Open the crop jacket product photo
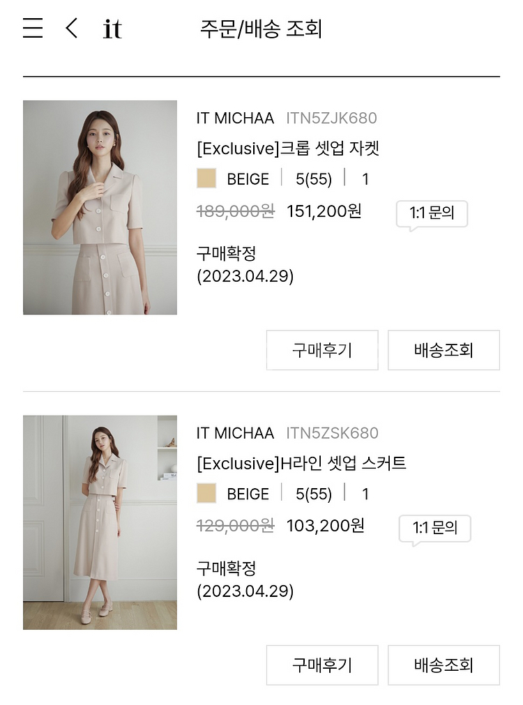This screenshot has height=705, width=523. coord(100,208)
